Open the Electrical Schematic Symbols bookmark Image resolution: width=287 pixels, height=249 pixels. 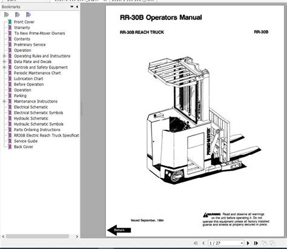(x=39, y=112)
